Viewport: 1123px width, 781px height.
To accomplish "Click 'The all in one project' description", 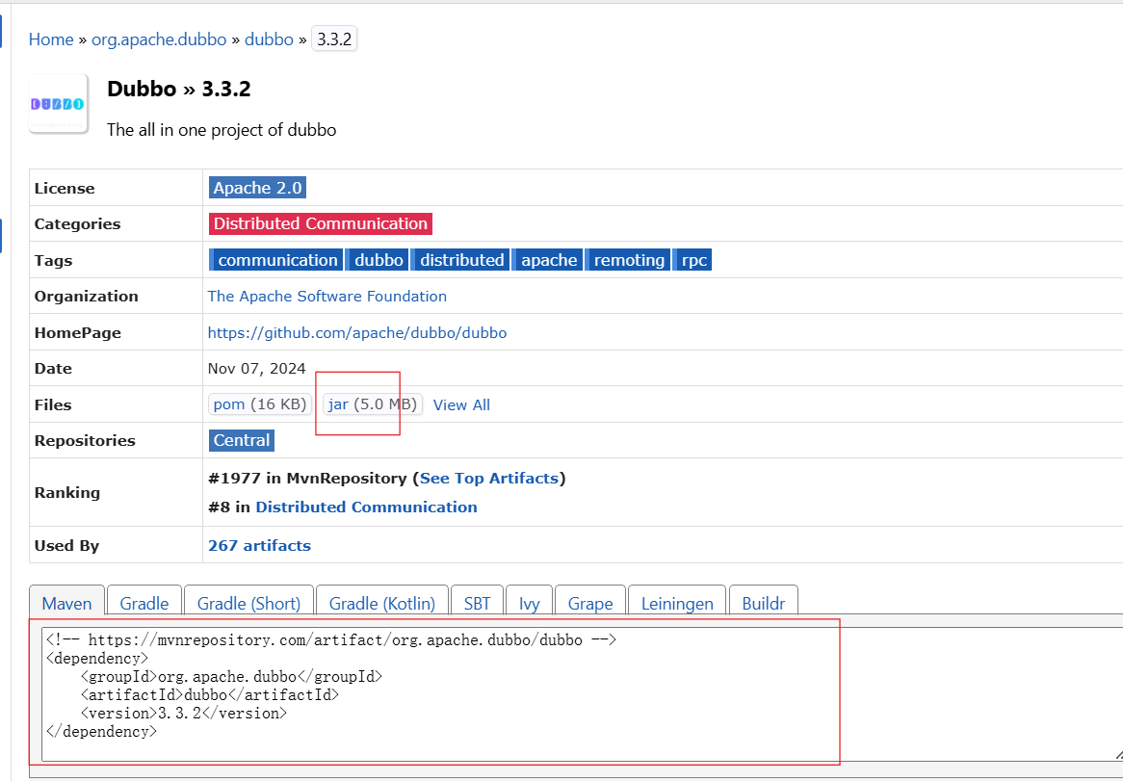I will pyautogui.click(x=222, y=130).
